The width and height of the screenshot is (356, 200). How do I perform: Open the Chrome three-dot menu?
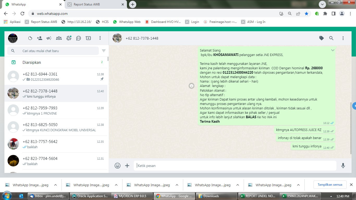350,14
